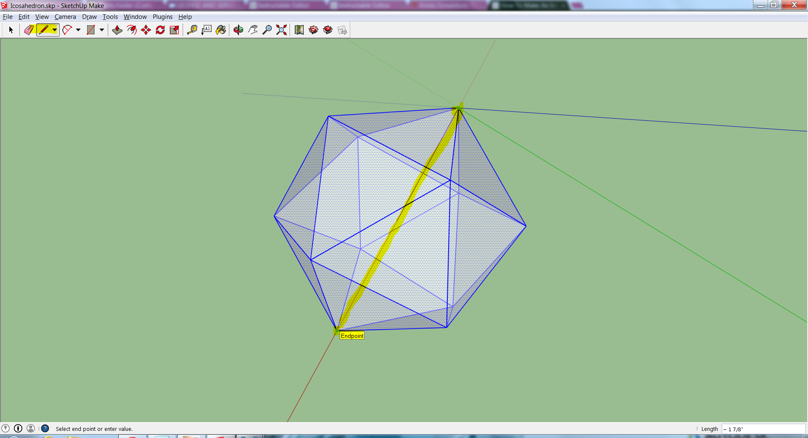Screen dimensions: 808x438
Task: Open the Line tool dropdown arrow
Action: [55, 30]
